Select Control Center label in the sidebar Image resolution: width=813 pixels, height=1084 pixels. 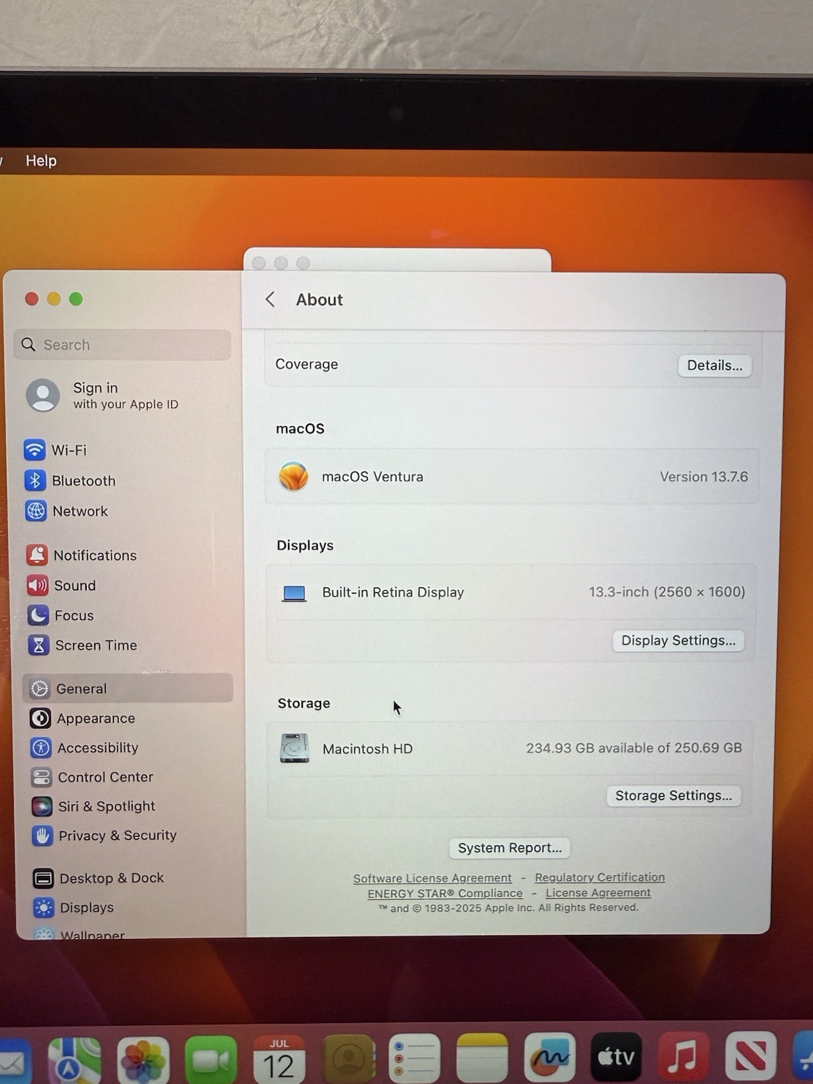tap(106, 777)
